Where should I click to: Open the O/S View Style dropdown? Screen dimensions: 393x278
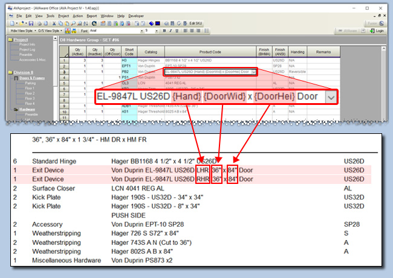click(x=50, y=30)
